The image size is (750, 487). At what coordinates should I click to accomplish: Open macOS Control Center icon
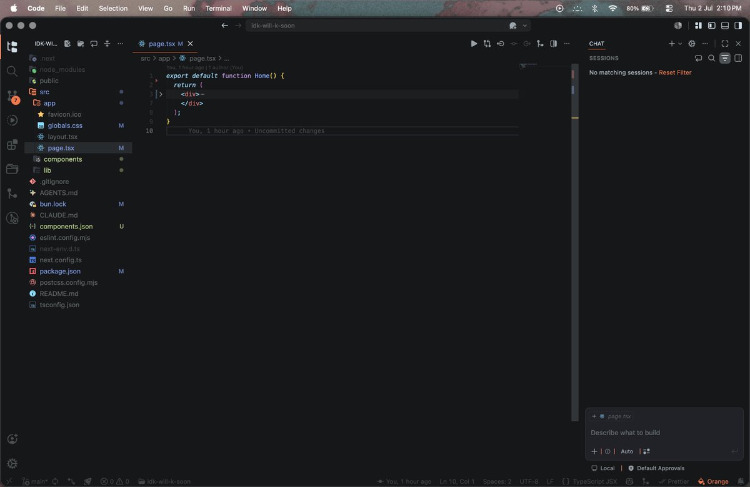669,8
